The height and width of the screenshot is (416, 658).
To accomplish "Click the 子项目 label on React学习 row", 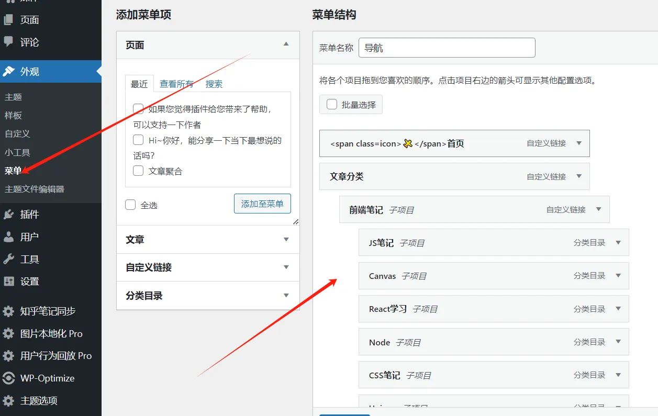I will (x=425, y=309).
